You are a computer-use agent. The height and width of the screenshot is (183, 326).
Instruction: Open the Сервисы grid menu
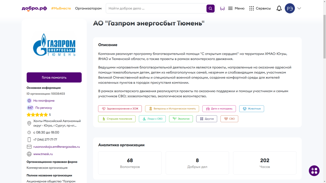tap(260, 9)
